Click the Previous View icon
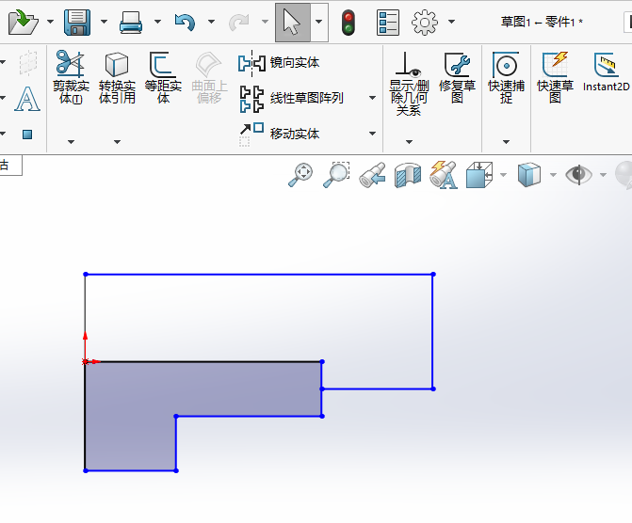 372,175
